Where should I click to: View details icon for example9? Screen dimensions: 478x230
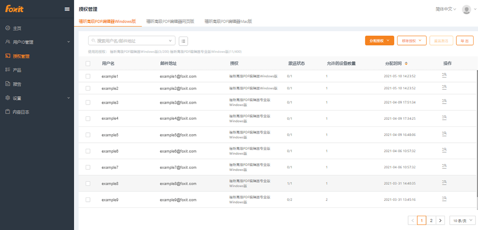pos(444,200)
